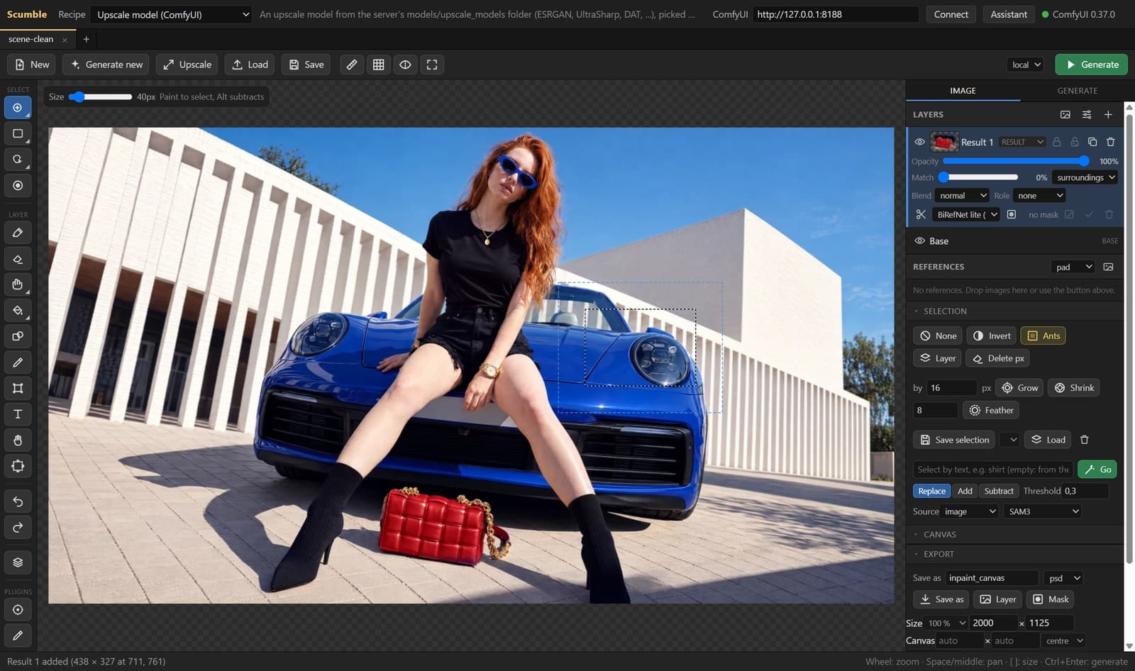This screenshot has height=671, width=1135.
Task: Pick the bucket fill tool
Action: point(18,311)
